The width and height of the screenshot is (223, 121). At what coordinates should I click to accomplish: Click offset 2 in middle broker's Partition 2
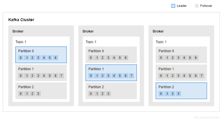(x=102, y=94)
